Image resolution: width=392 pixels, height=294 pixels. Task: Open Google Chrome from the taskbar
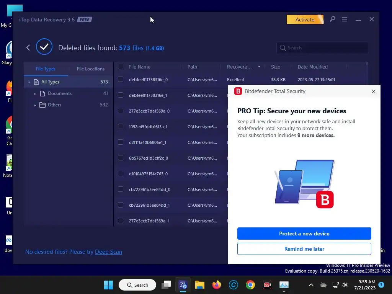[250, 285]
